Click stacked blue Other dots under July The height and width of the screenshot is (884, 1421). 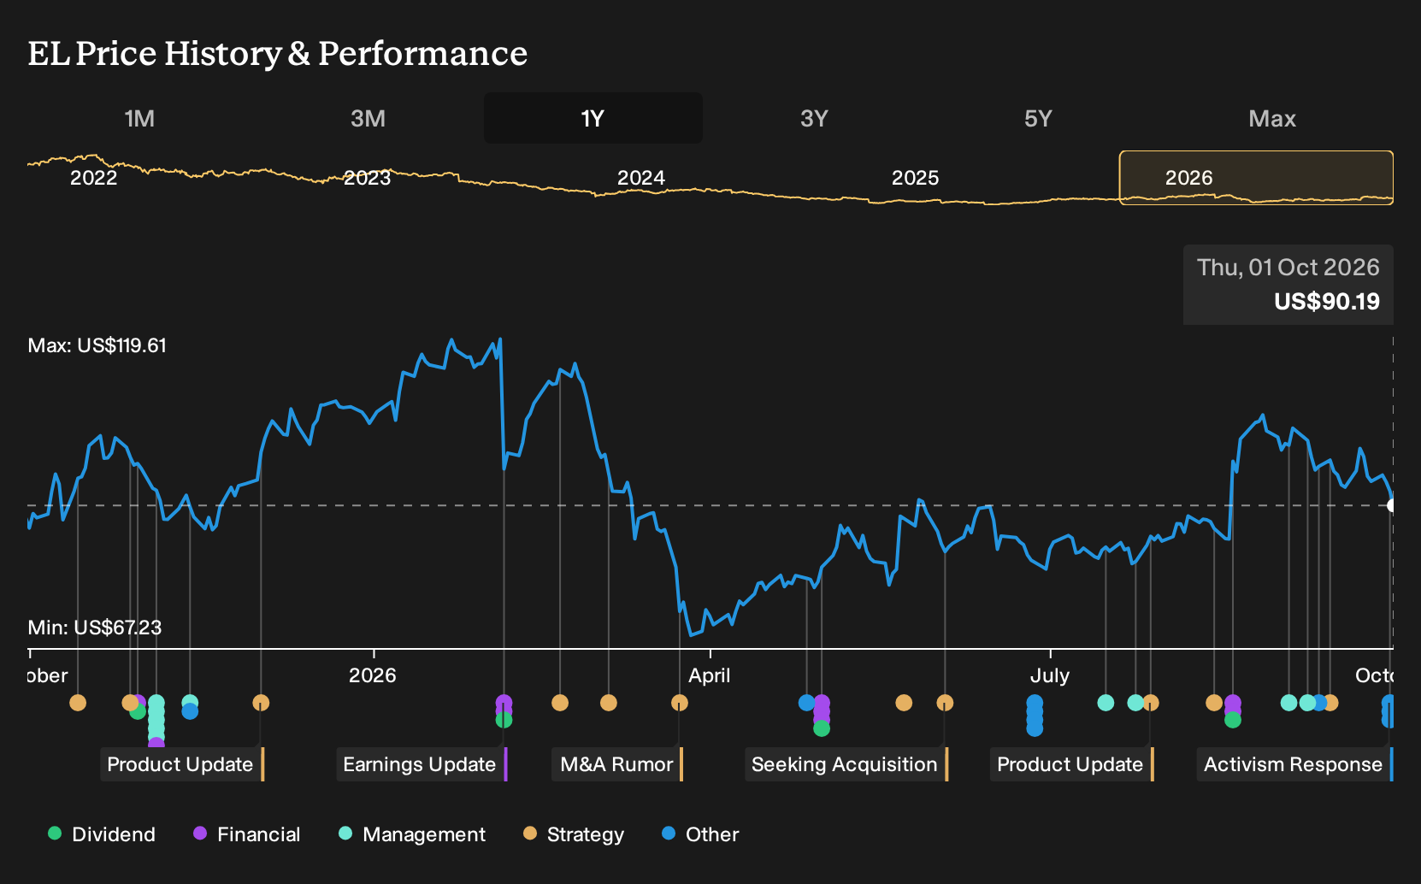[x=1035, y=716]
